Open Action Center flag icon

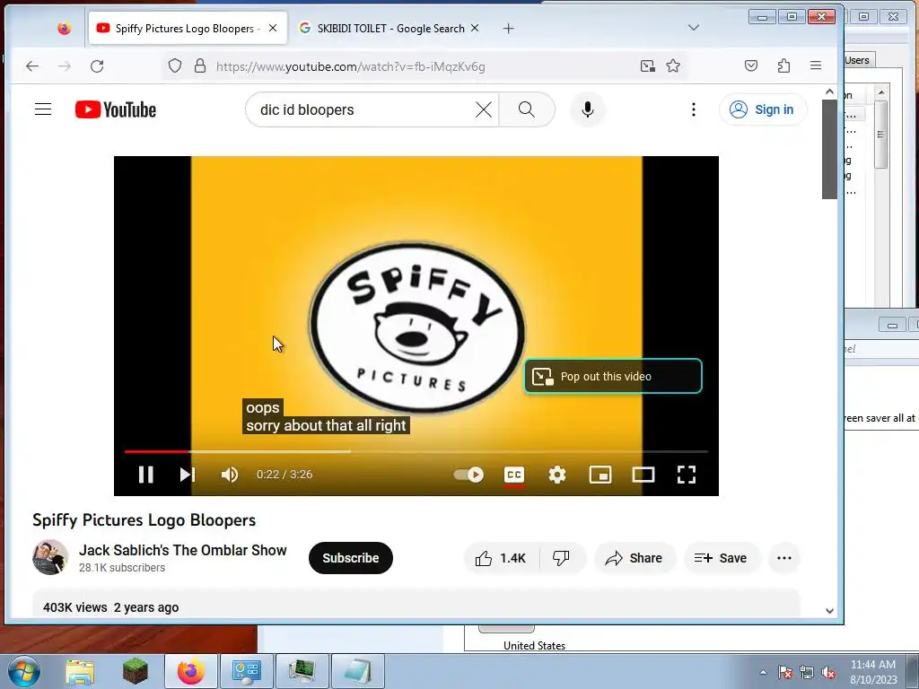click(785, 673)
